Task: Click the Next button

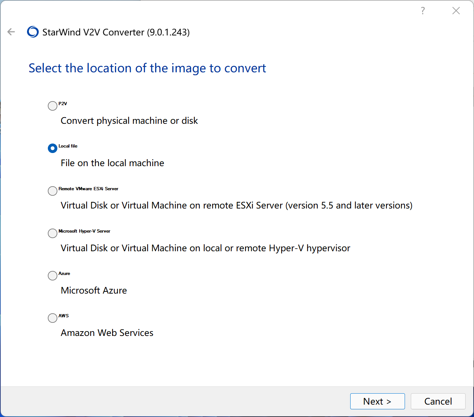Action: (x=377, y=401)
